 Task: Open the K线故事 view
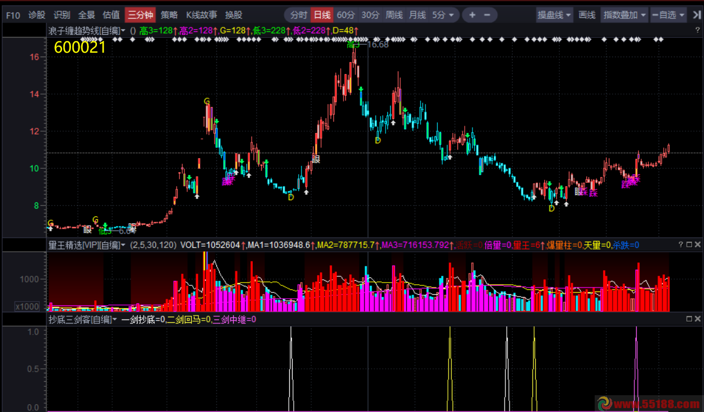pyautogui.click(x=202, y=15)
